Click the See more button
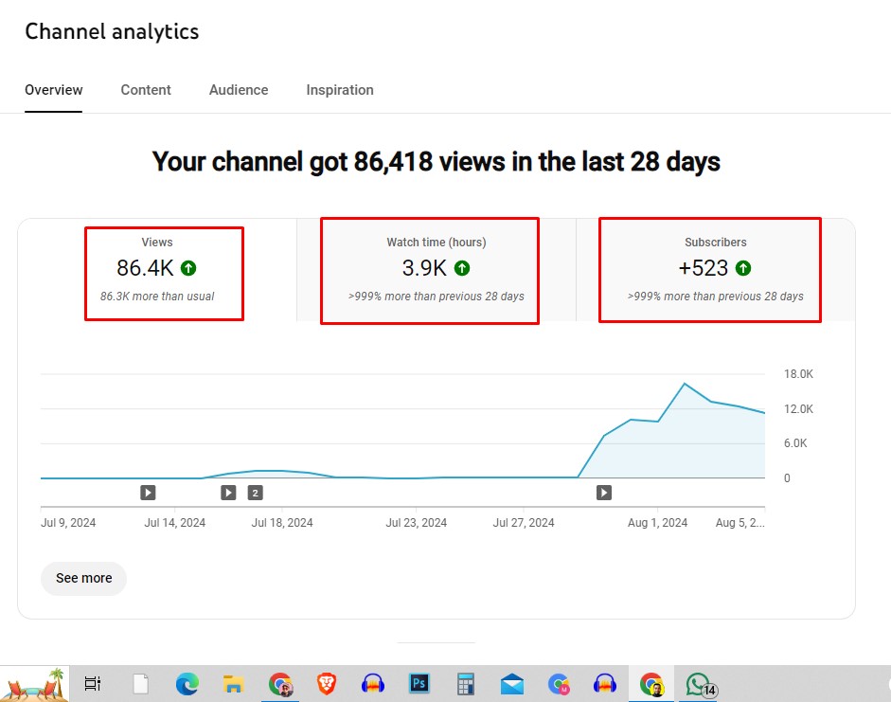Image resolution: width=891 pixels, height=702 pixels. click(x=83, y=578)
